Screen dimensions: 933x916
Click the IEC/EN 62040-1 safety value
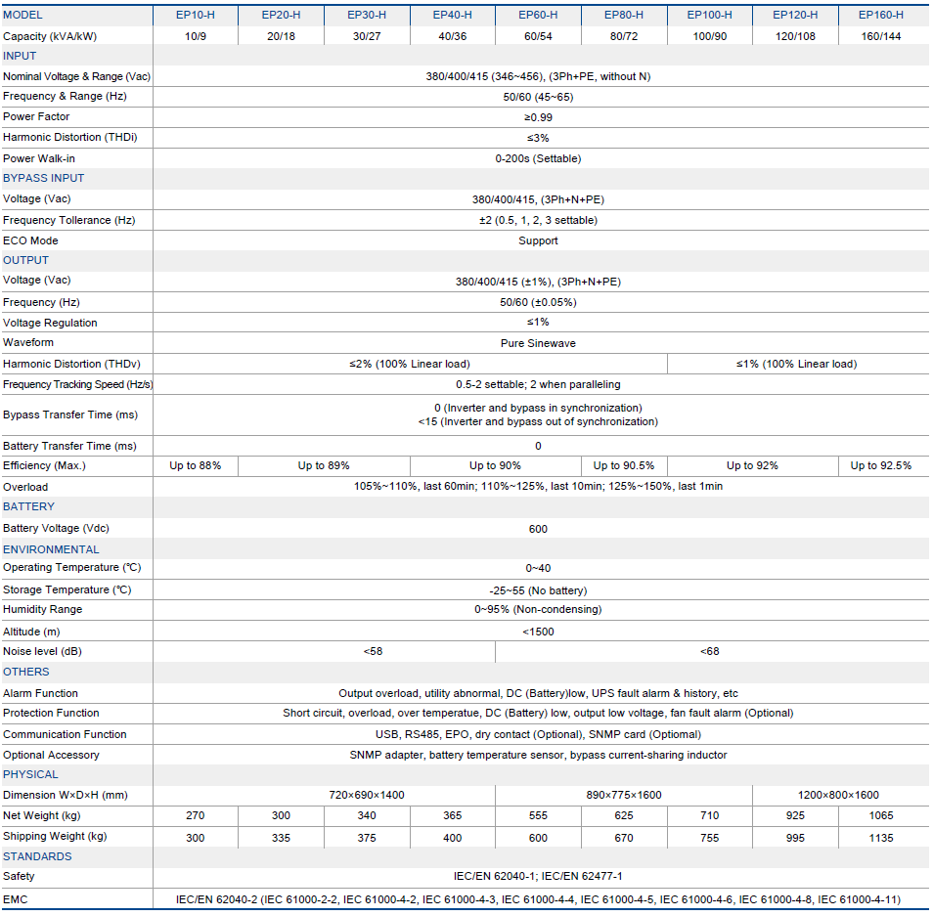pos(538,877)
